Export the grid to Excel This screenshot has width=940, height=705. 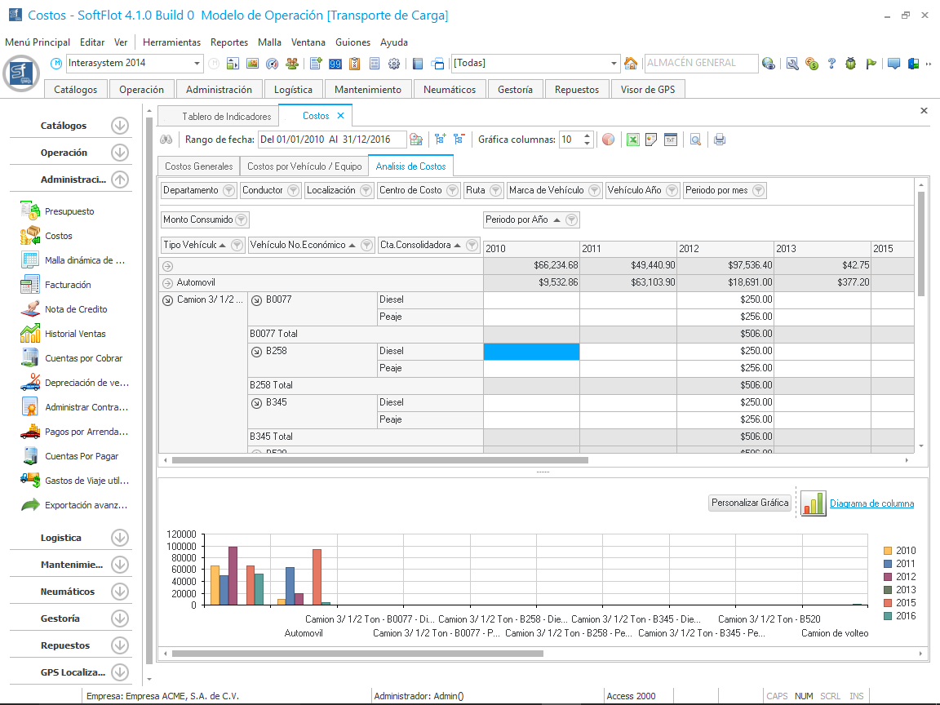point(632,140)
